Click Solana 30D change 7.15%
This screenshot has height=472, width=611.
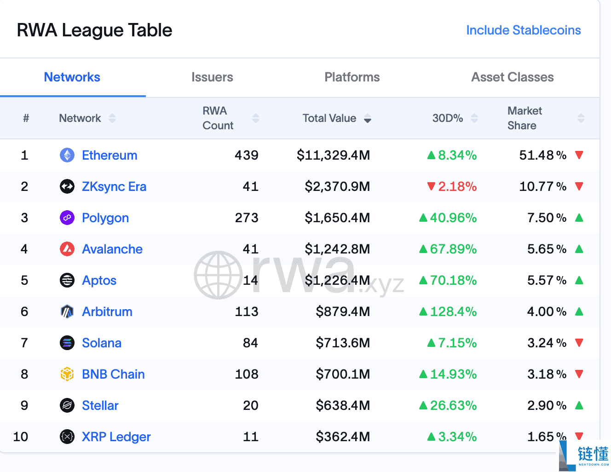[452, 343]
